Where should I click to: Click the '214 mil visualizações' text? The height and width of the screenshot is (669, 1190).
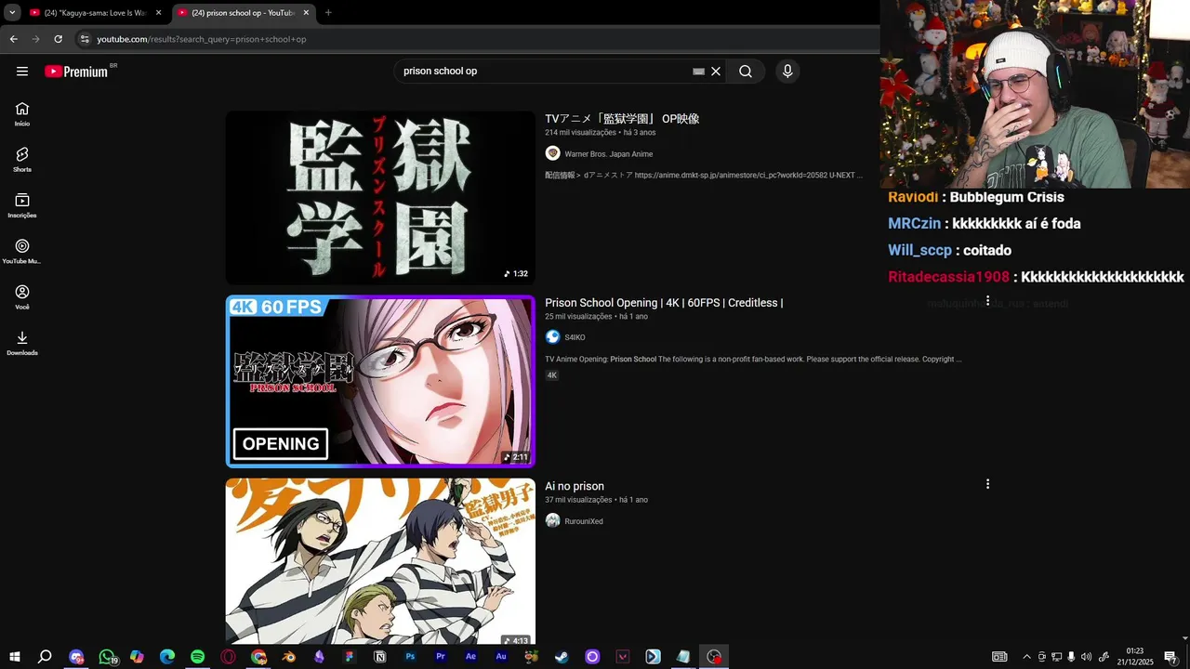pos(580,133)
